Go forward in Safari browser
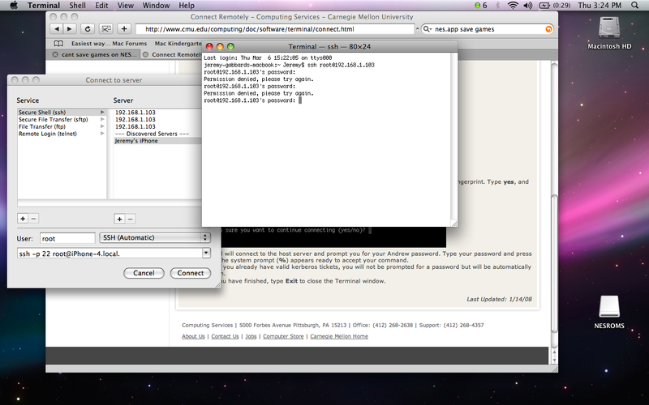The width and height of the screenshot is (649, 405). (70, 29)
